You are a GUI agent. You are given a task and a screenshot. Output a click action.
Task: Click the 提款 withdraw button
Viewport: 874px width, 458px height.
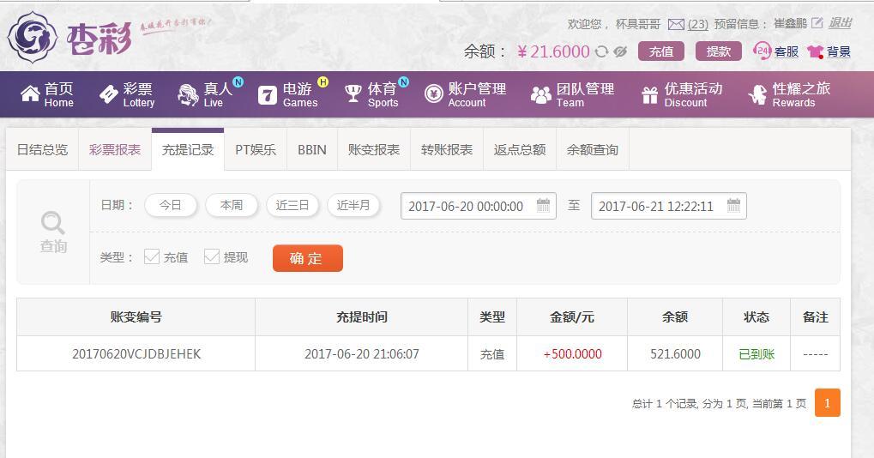(x=719, y=51)
